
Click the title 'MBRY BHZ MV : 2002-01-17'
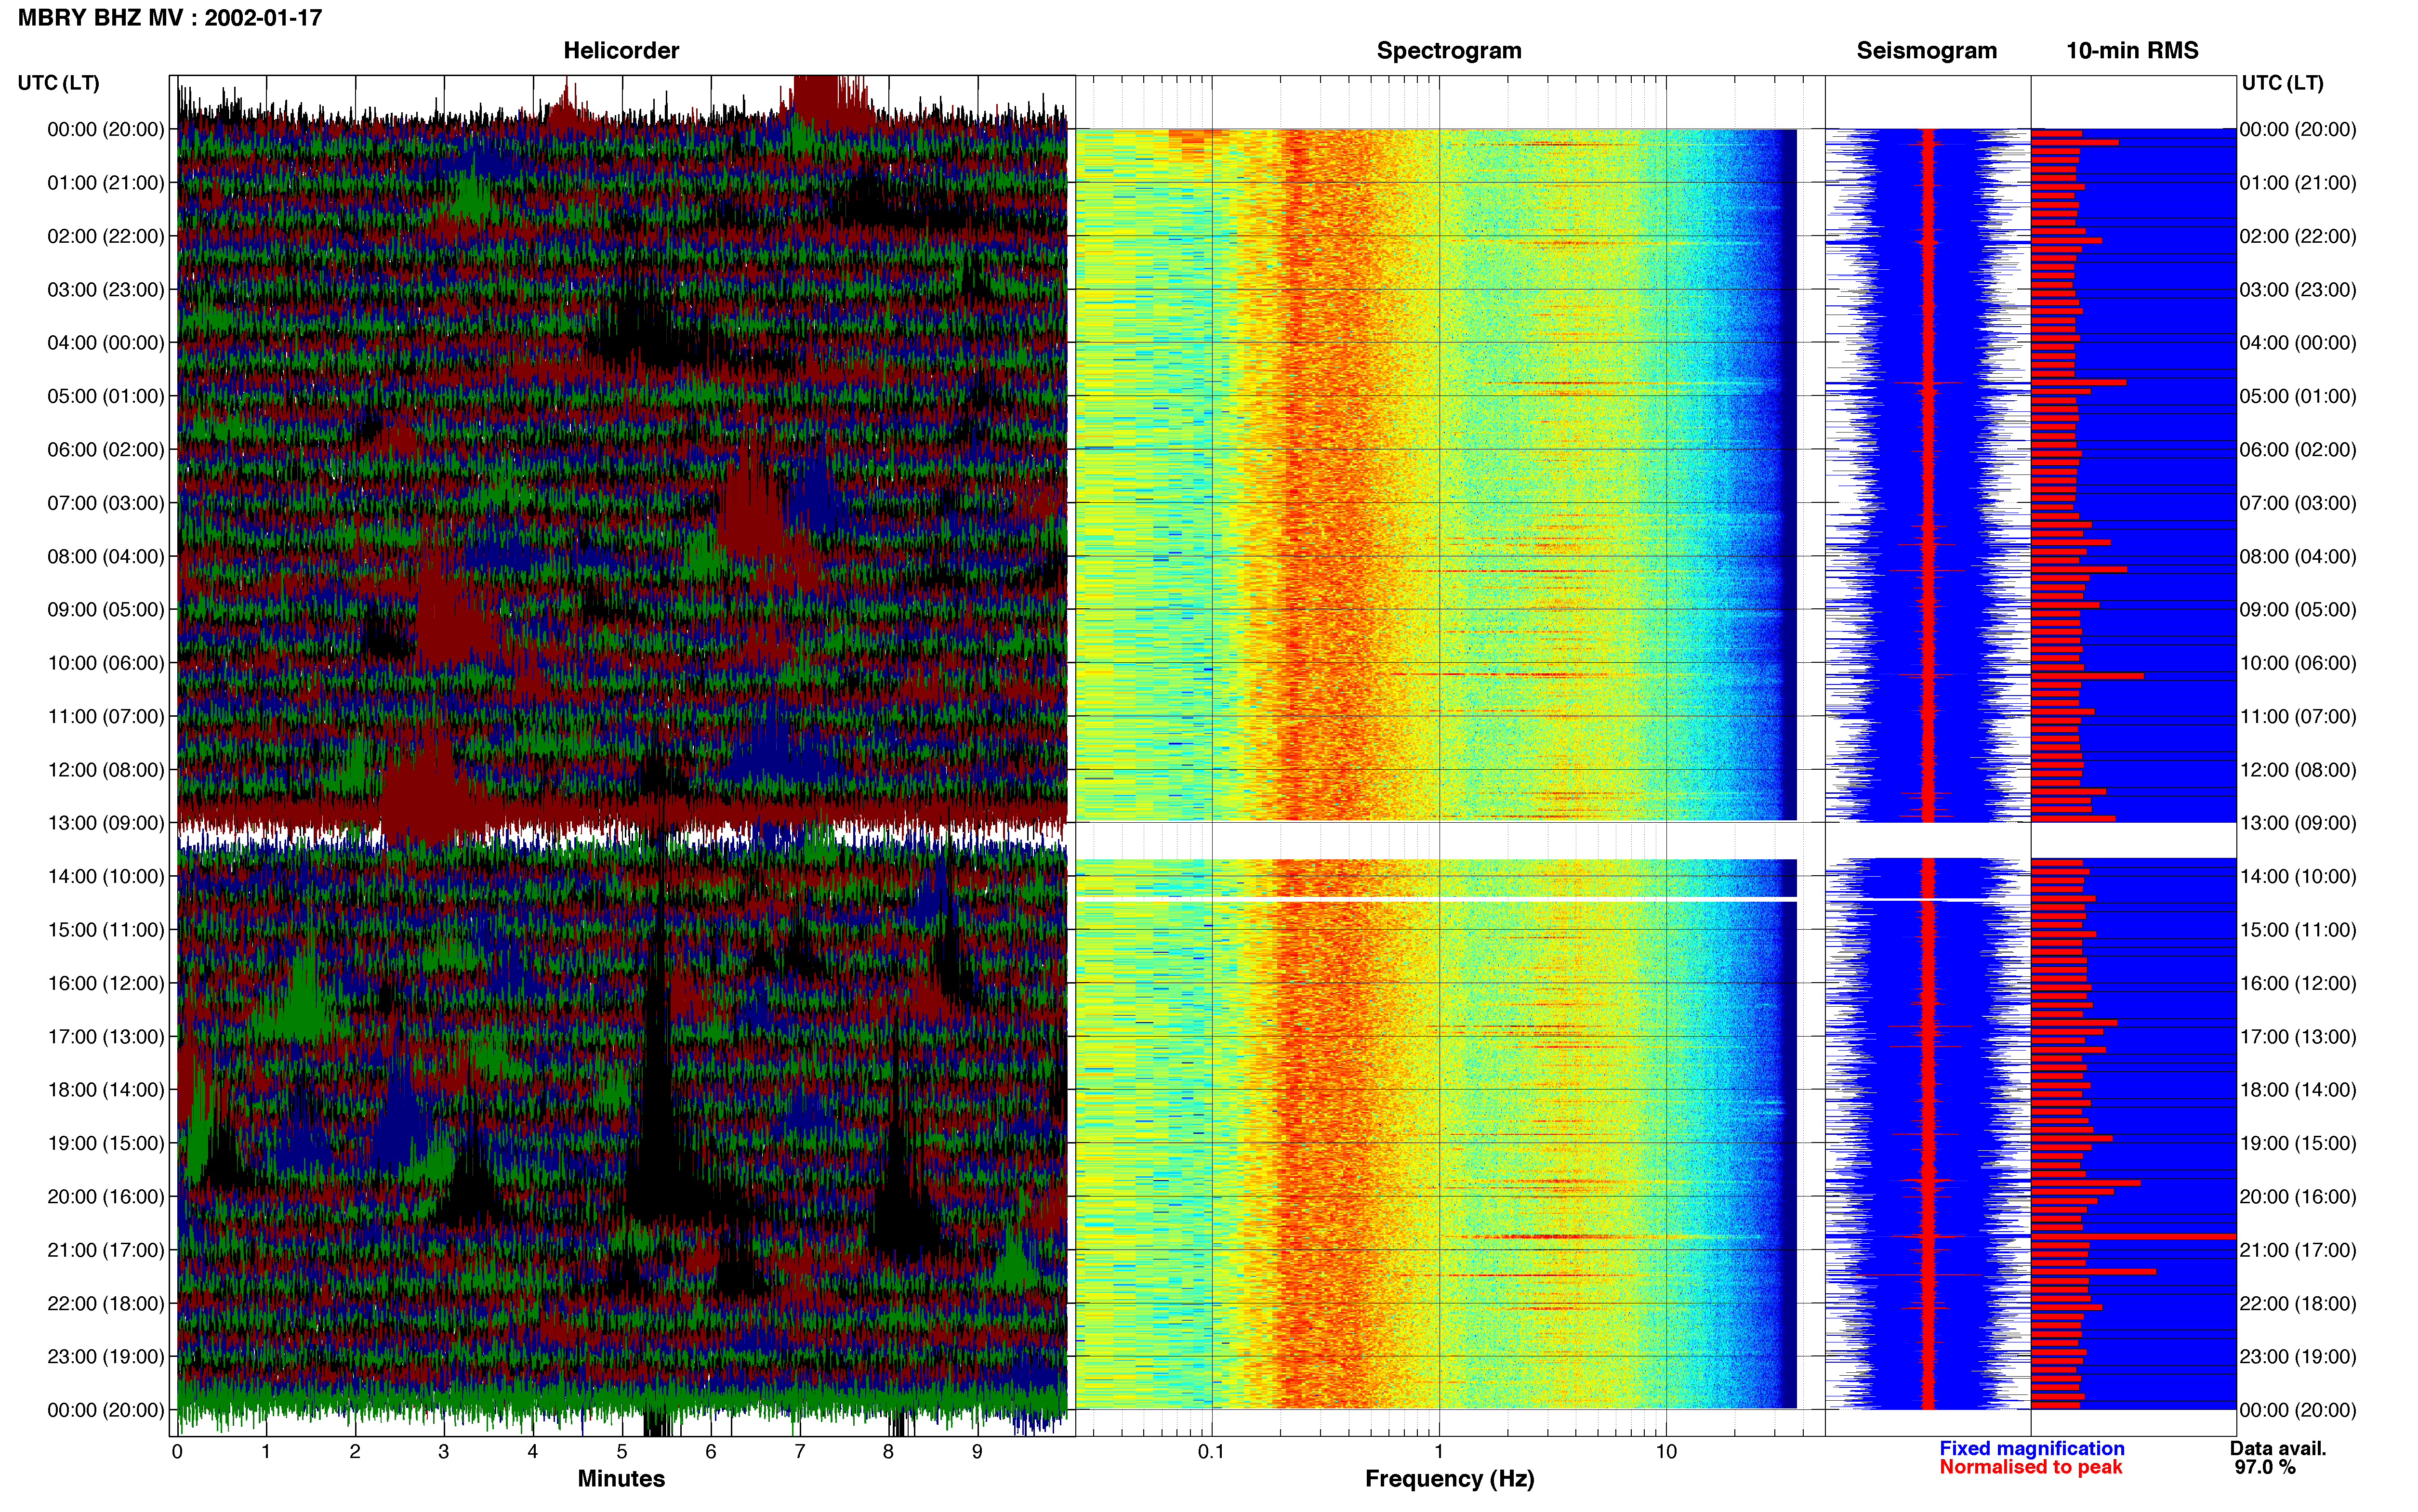pos(170,17)
